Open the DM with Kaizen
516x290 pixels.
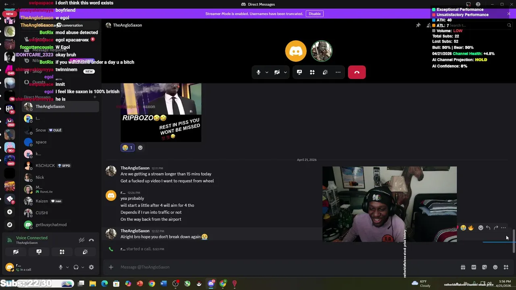[60, 201]
